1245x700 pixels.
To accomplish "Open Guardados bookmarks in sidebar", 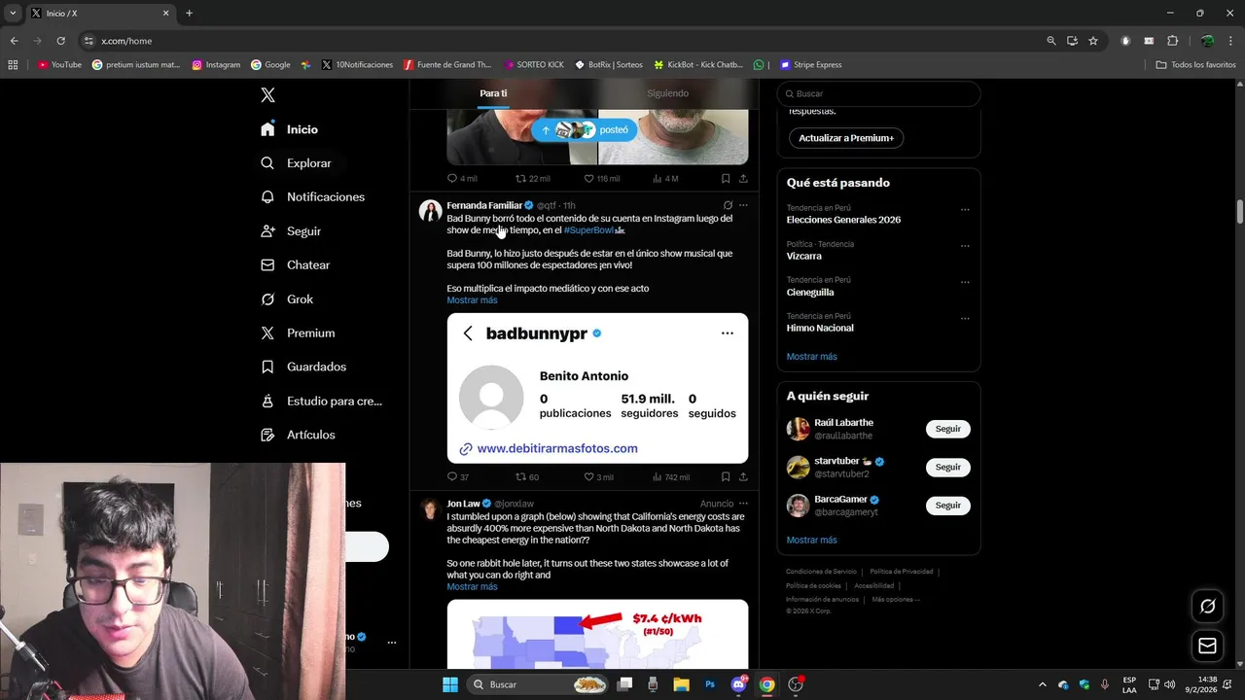I will (303, 367).
